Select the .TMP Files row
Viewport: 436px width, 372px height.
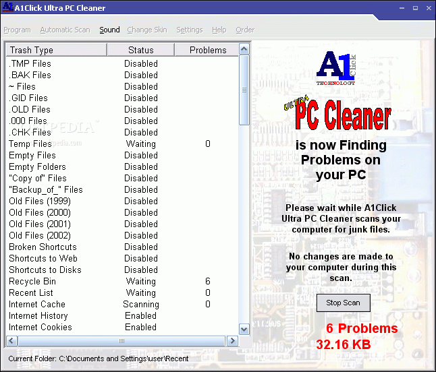click(x=122, y=63)
